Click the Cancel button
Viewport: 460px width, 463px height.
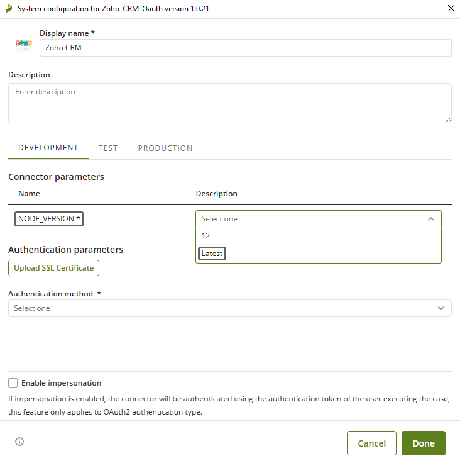point(371,443)
